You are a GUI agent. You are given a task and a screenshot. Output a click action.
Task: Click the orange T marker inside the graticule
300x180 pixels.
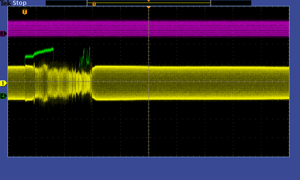25,12
